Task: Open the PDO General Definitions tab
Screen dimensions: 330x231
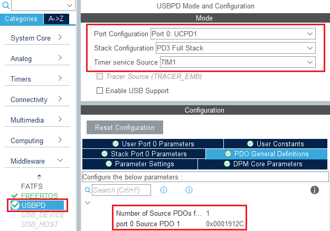Action: (x=267, y=154)
